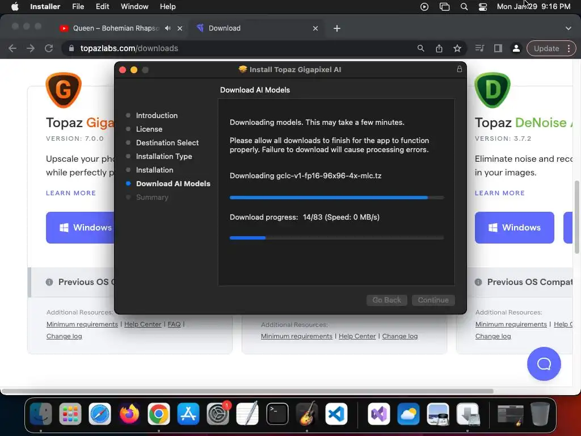Open Spotlight search in menu bar
The width and height of the screenshot is (581, 436).
pos(464,7)
